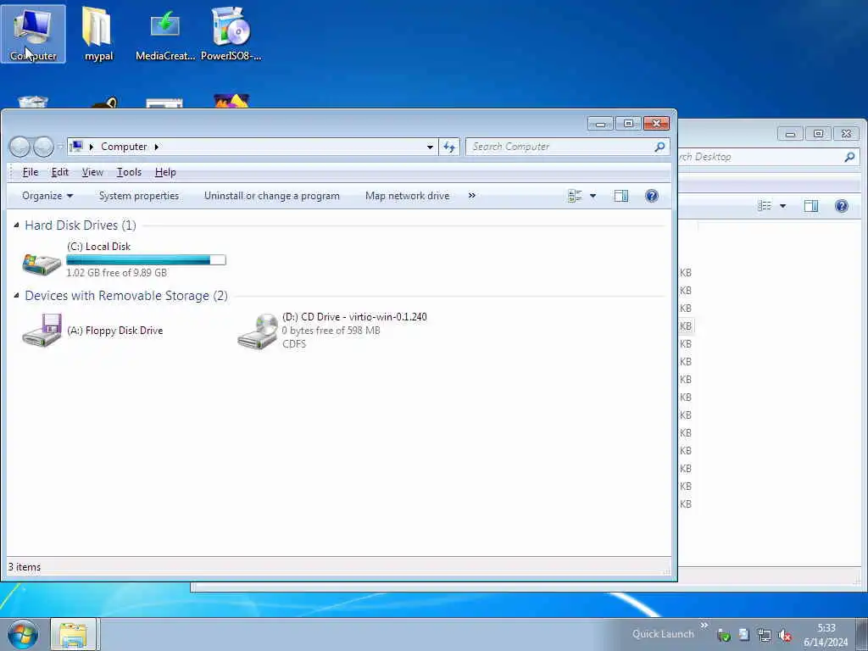The image size is (868, 651).
Task: Open view options dropdown arrow in Computer window
Action: [x=593, y=196]
